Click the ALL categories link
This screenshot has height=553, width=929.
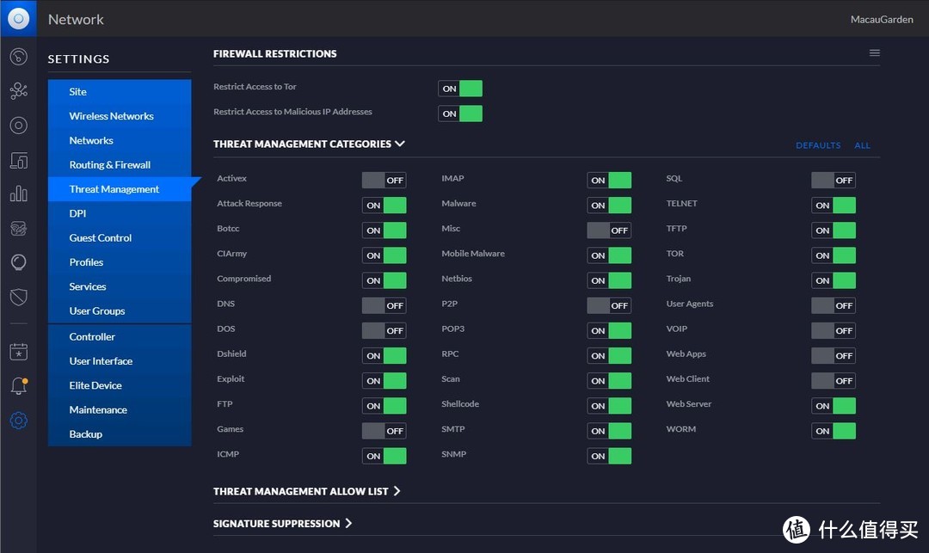click(862, 146)
